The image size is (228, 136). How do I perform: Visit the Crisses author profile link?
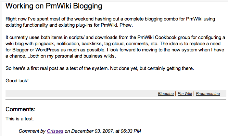[x=55, y=131]
